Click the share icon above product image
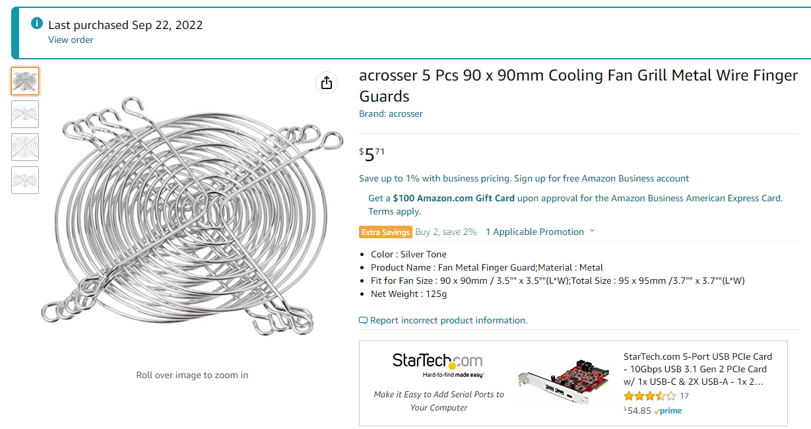 [x=326, y=82]
